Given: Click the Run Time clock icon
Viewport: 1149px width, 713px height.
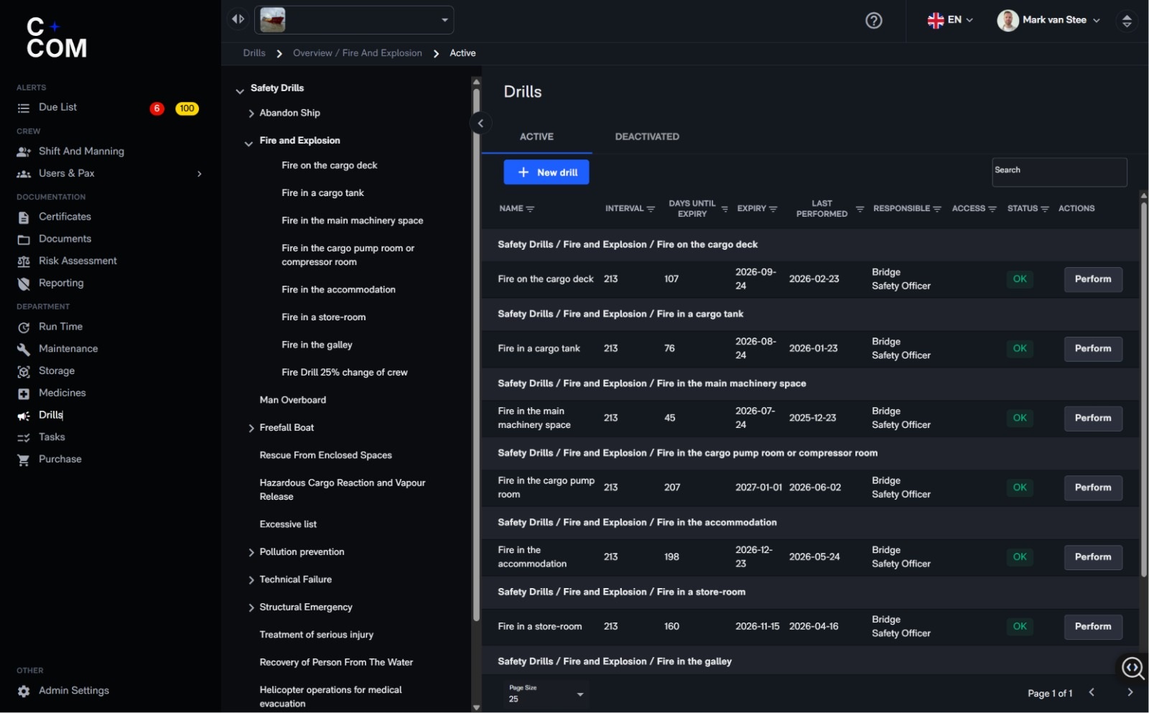Looking at the screenshot, I should point(24,327).
